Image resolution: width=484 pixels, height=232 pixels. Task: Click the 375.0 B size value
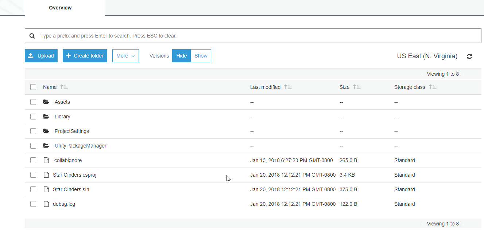[348, 189]
